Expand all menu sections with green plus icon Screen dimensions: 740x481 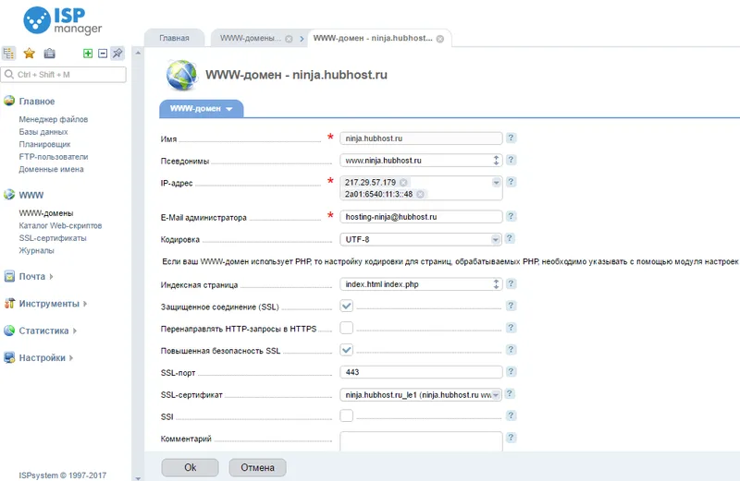pos(88,54)
